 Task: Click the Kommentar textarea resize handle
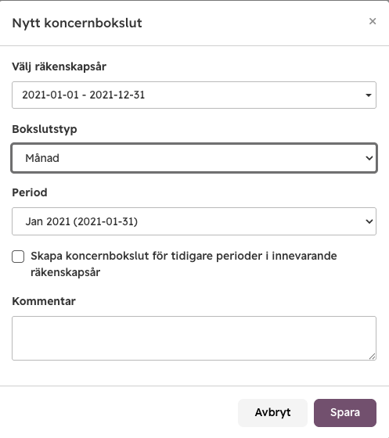(372, 356)
